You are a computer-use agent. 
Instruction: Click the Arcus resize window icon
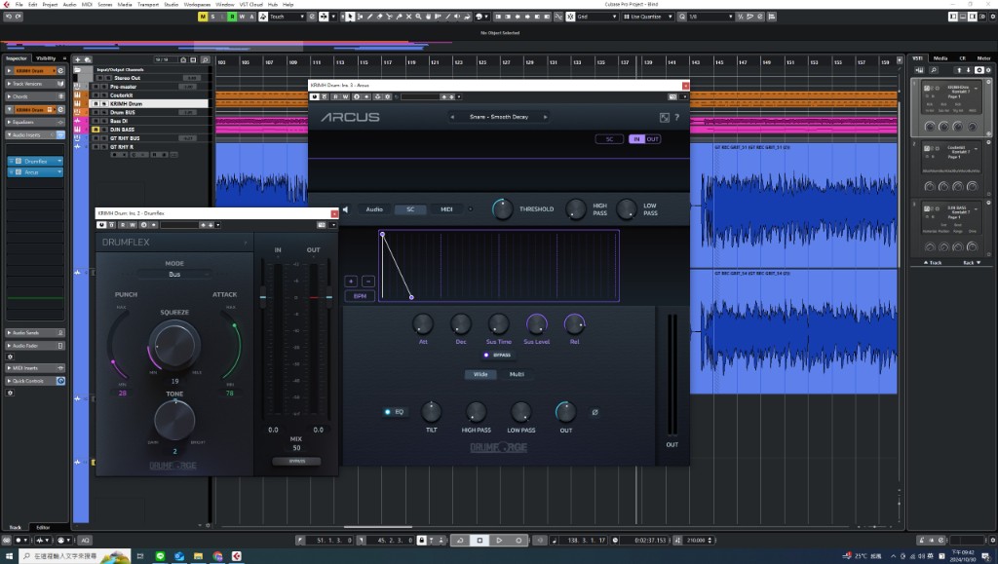[665, 118]
